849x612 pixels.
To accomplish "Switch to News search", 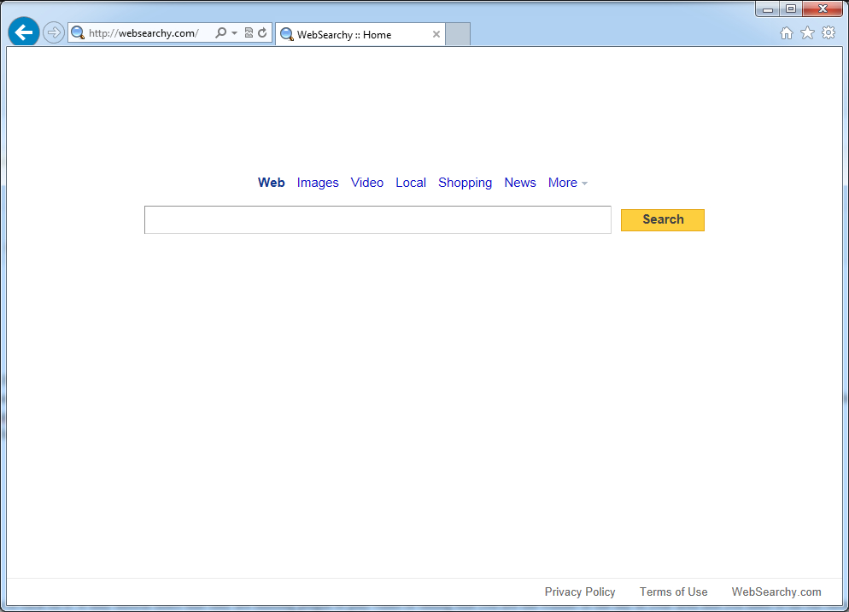I will (520, 183).
